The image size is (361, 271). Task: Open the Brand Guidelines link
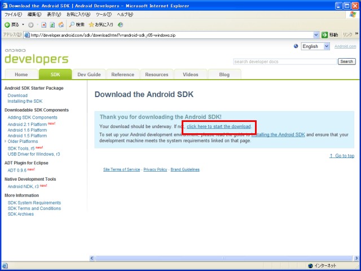point(185,169)
